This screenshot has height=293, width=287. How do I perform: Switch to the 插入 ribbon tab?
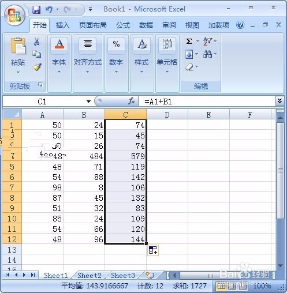coord(63,25)
